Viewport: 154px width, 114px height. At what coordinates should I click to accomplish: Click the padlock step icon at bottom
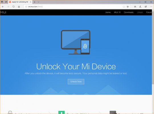(10, 112)
